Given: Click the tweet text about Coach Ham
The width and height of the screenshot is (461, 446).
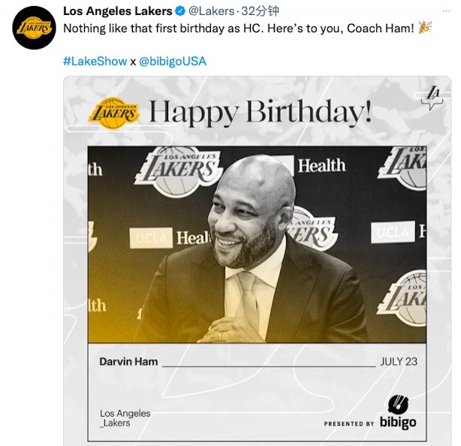Looking at the screenshot, I should (238, 29).
